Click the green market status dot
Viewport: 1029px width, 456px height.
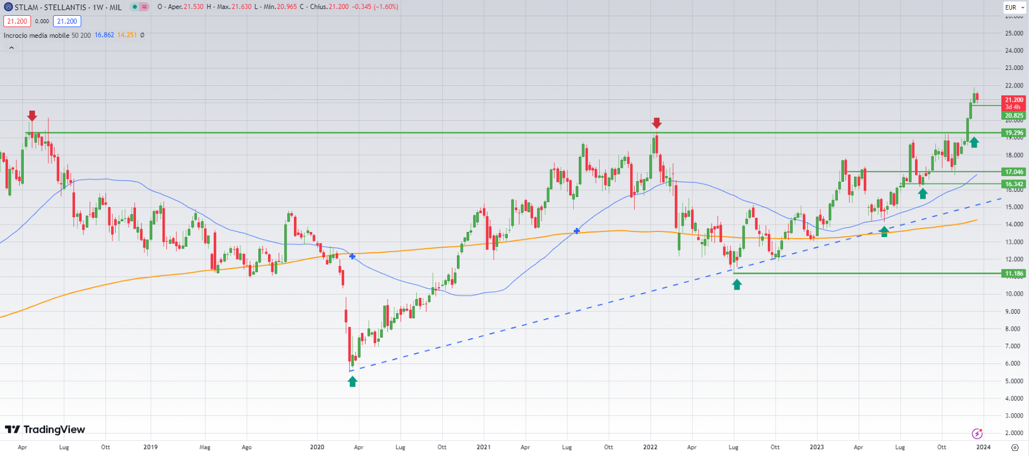pyautogui.click(x=135, y=7)
